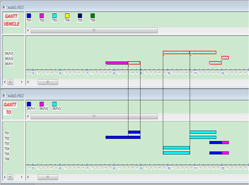Select the TO3 row label in GANTT TO
Viewport: 249px width, 185px height.
click(7, 144)
